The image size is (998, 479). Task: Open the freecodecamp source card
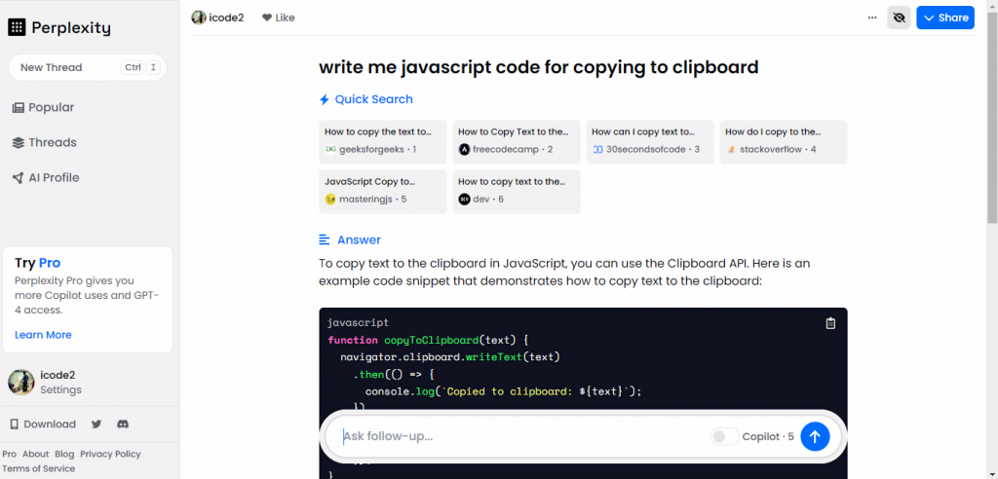pos(517,142)
